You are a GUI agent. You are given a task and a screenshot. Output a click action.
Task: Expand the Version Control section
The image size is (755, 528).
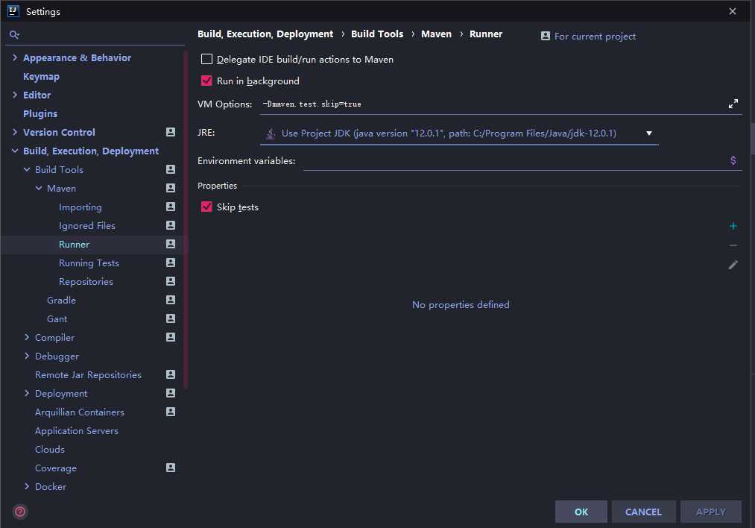[x=15, y=132]
